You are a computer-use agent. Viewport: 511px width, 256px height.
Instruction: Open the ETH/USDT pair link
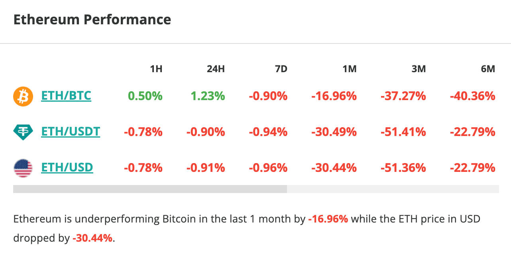click(71, 132)
